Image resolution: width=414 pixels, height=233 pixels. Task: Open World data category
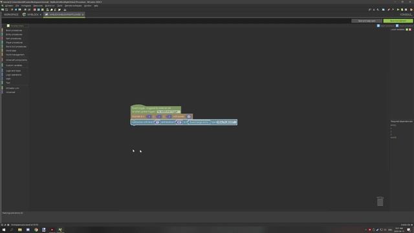tap(11, 50)
